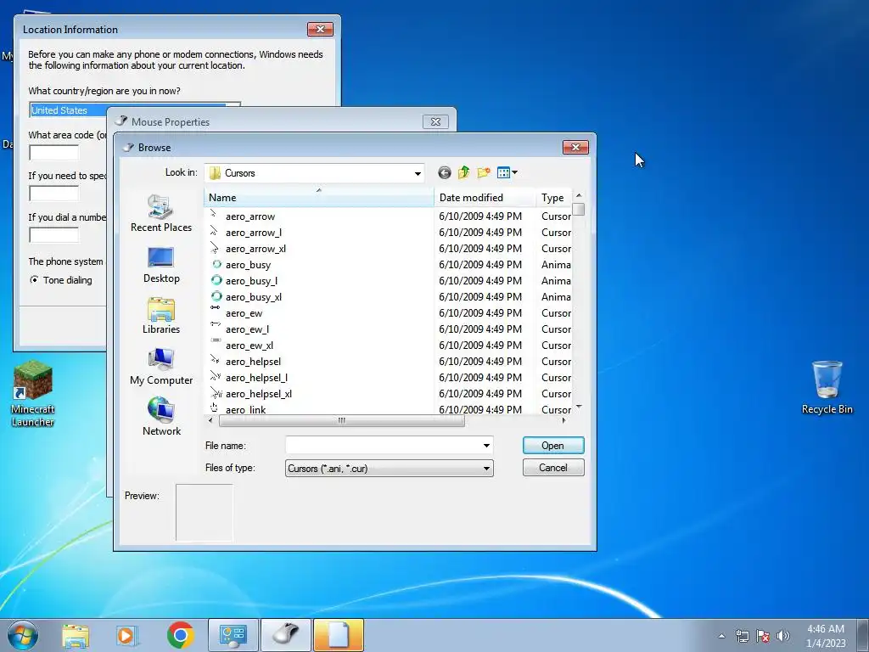Select the aero_helpsel_l cursor file icon
The height and width of the screenshot is (652, 869).
point(216,377)
